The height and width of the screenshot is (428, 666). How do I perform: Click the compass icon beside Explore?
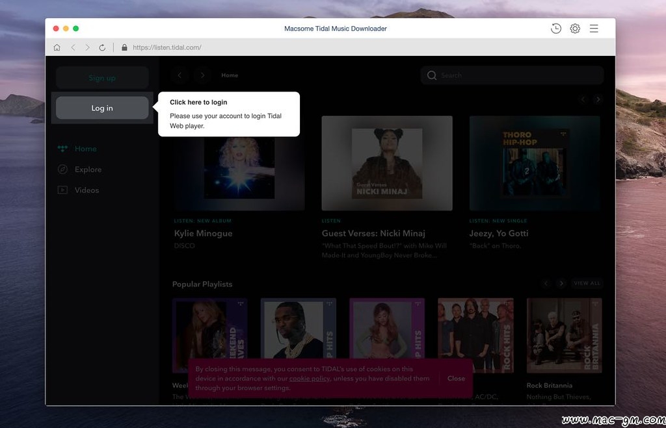point(62,170)
